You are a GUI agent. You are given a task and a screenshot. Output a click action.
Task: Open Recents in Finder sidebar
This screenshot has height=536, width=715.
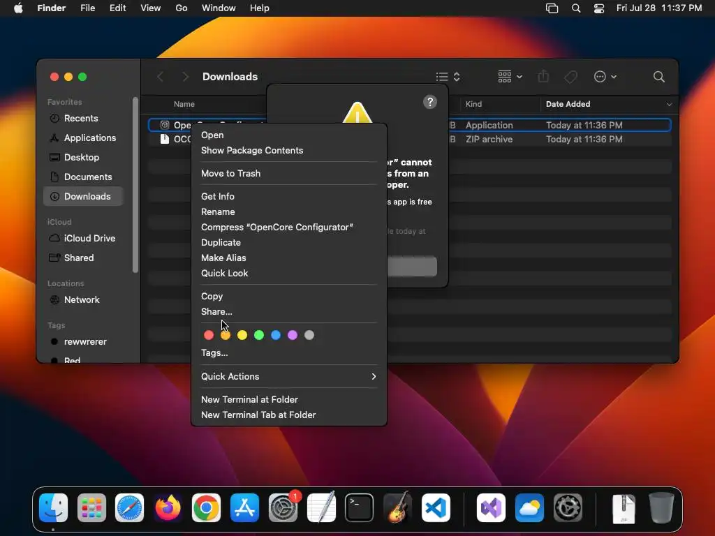83,119
